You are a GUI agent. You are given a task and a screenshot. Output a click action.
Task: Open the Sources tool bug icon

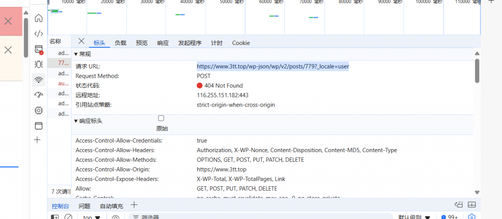[38, 64]
